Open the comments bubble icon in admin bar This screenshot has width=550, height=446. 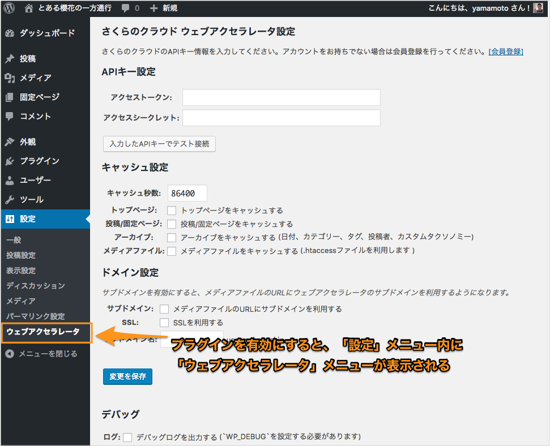tap(125, 8)
